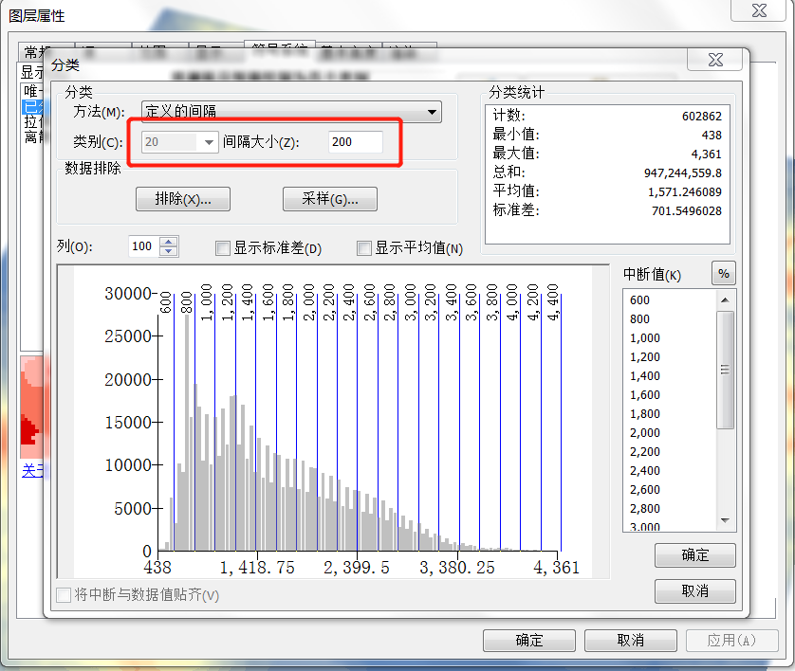
Task: Click the 采样(G)... sampling button
Action: pos(329,199)
